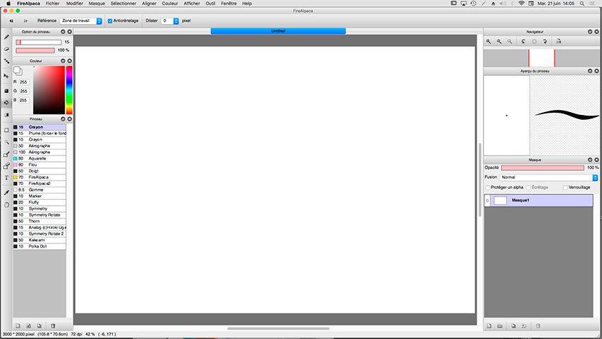Select the Magic Wand tool
Viewport: 602px width, 339px height.
click(6, 143)
